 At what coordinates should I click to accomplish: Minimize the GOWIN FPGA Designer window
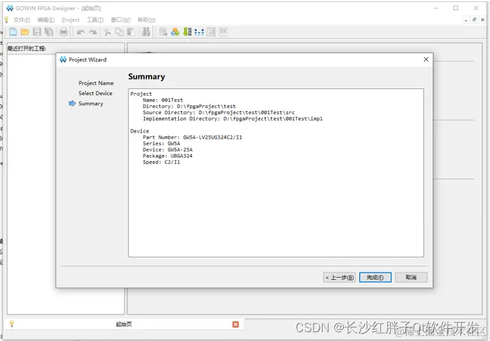(436, 8)
